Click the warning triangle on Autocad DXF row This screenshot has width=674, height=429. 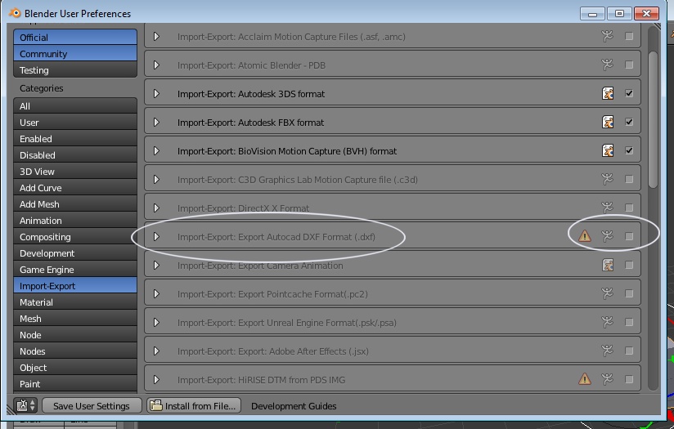tap(585, 236)
